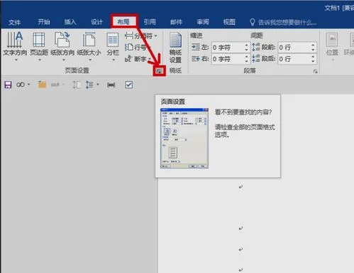Launch the 段落 paragraph dialog launcher
The width and height of the screenshot is (354, 273).
point(315,71)
